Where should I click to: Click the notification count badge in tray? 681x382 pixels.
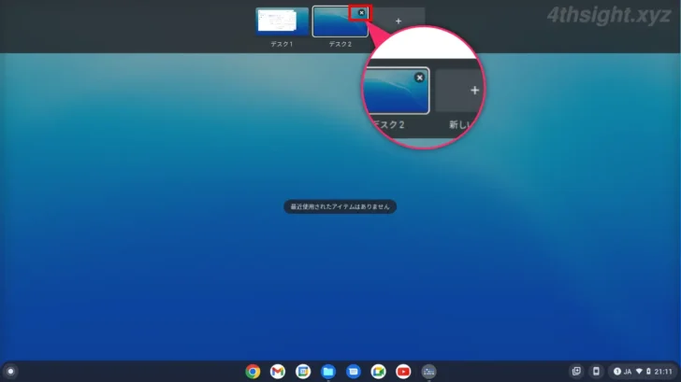click(616, 371)
